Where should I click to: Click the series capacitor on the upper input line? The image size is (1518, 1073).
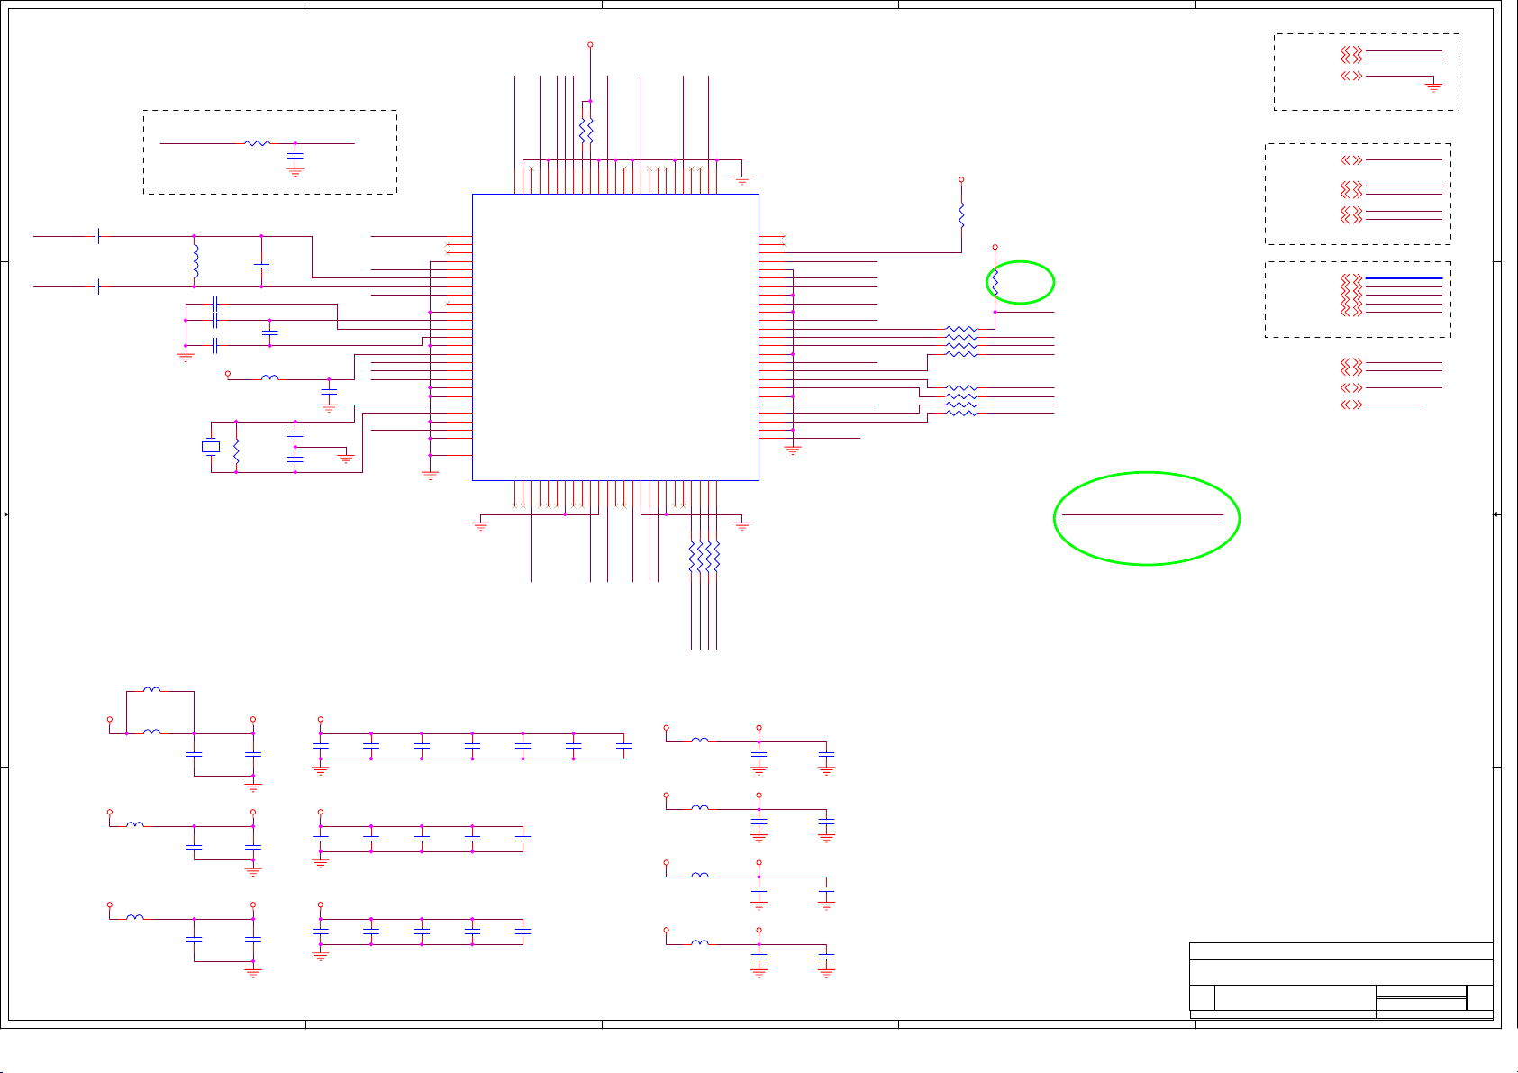click(95, 236)
